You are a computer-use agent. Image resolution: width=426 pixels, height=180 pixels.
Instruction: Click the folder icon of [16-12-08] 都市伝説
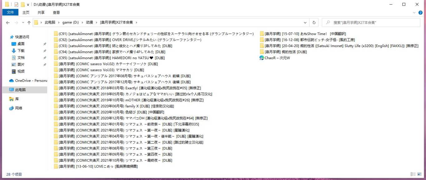pyautogui.click(x=262, y=40)
